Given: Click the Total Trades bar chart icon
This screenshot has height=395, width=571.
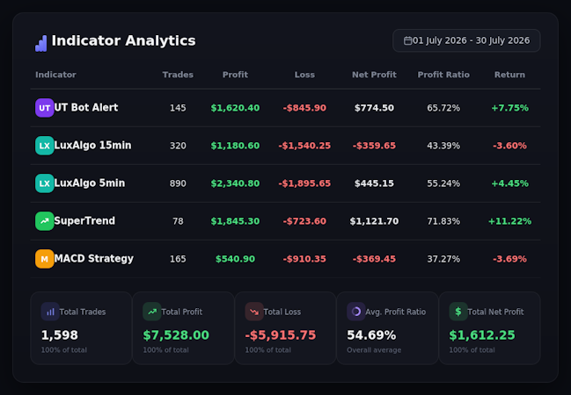Looking at the screenshot, I should point(50,312).
